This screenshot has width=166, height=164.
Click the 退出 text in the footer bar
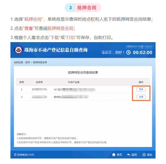(150, 155)
